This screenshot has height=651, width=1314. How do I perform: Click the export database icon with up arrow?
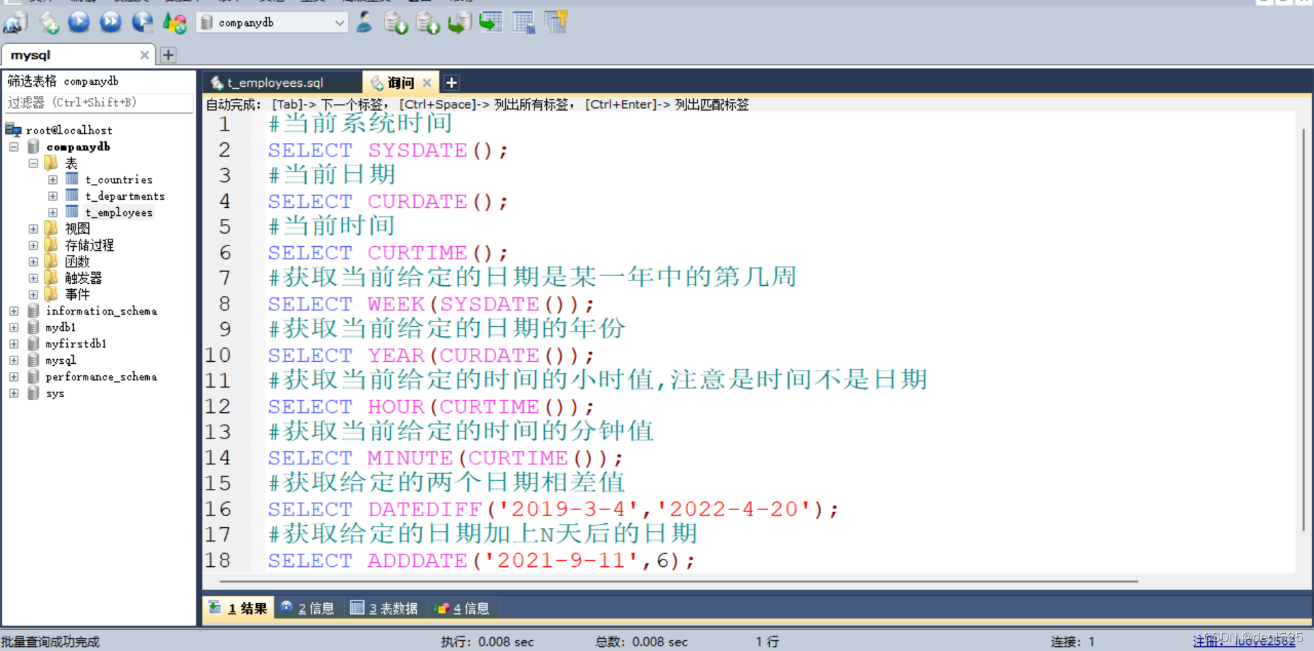click(x=428, y=23)
